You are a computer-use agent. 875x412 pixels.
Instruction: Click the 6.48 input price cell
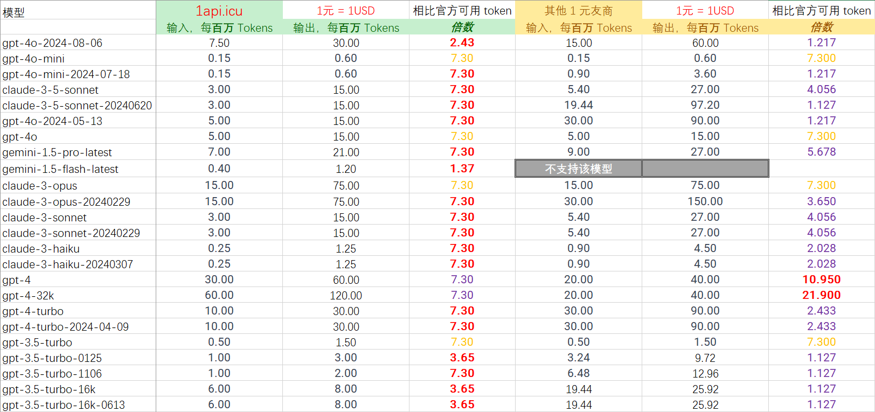[x=579, y=373]
